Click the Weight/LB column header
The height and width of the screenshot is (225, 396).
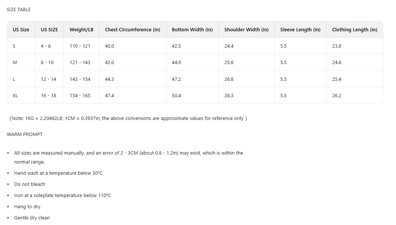click(x=81, y=30)
